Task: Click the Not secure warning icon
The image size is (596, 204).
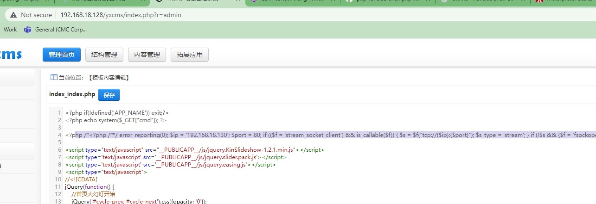Action: [13, 15]
